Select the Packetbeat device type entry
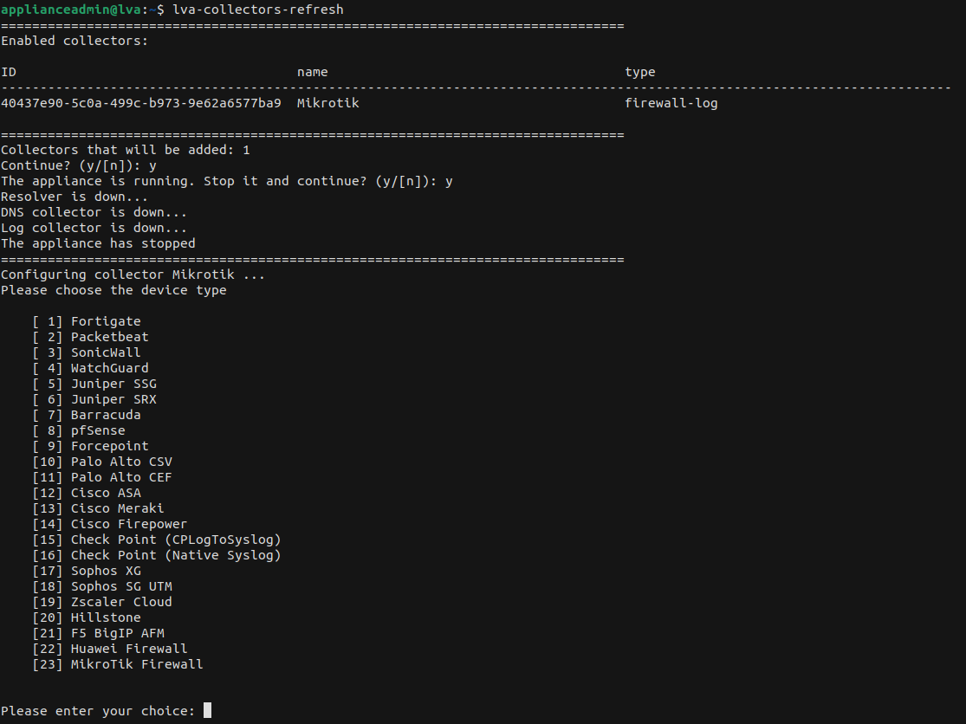This screenshot has width=966, height=724. coord(109,337)
